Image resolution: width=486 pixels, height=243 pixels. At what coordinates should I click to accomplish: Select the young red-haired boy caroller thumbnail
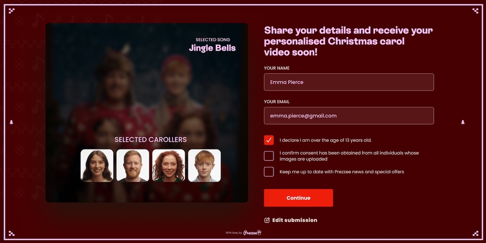pyautogui.click(x=205, y=166)
